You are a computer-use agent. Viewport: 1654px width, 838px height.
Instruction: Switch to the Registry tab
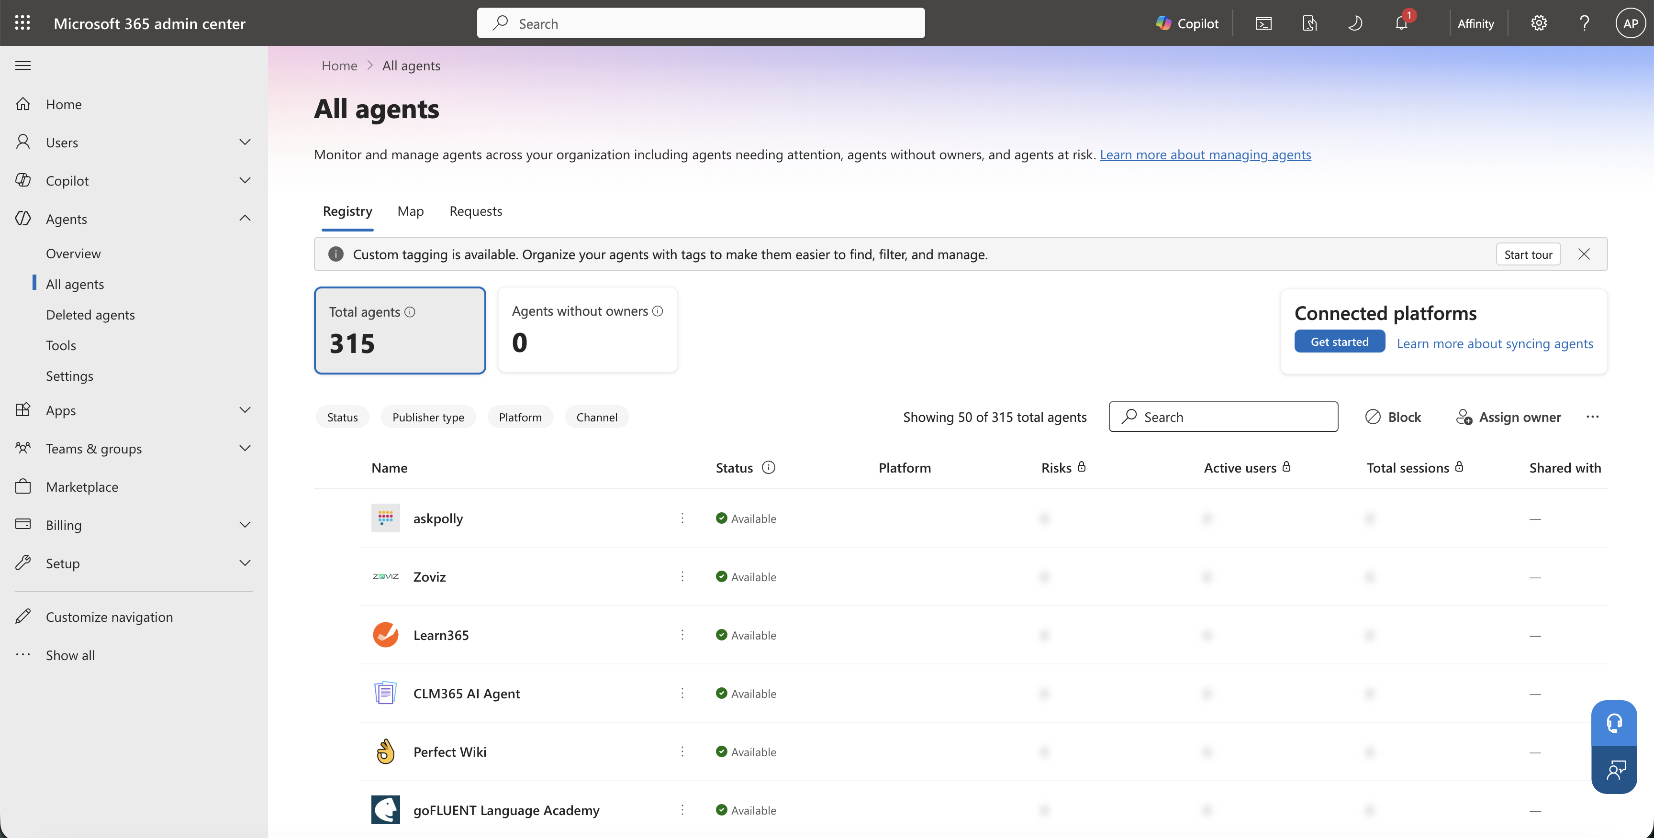(347, 211)
